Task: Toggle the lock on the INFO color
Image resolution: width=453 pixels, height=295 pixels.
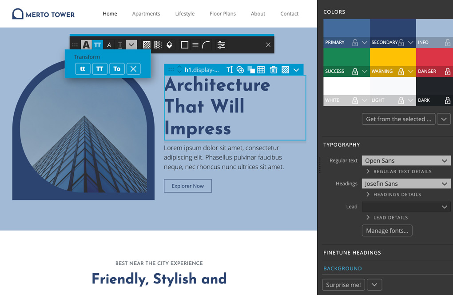Action: pyautogui.click(x=448, y=43)
